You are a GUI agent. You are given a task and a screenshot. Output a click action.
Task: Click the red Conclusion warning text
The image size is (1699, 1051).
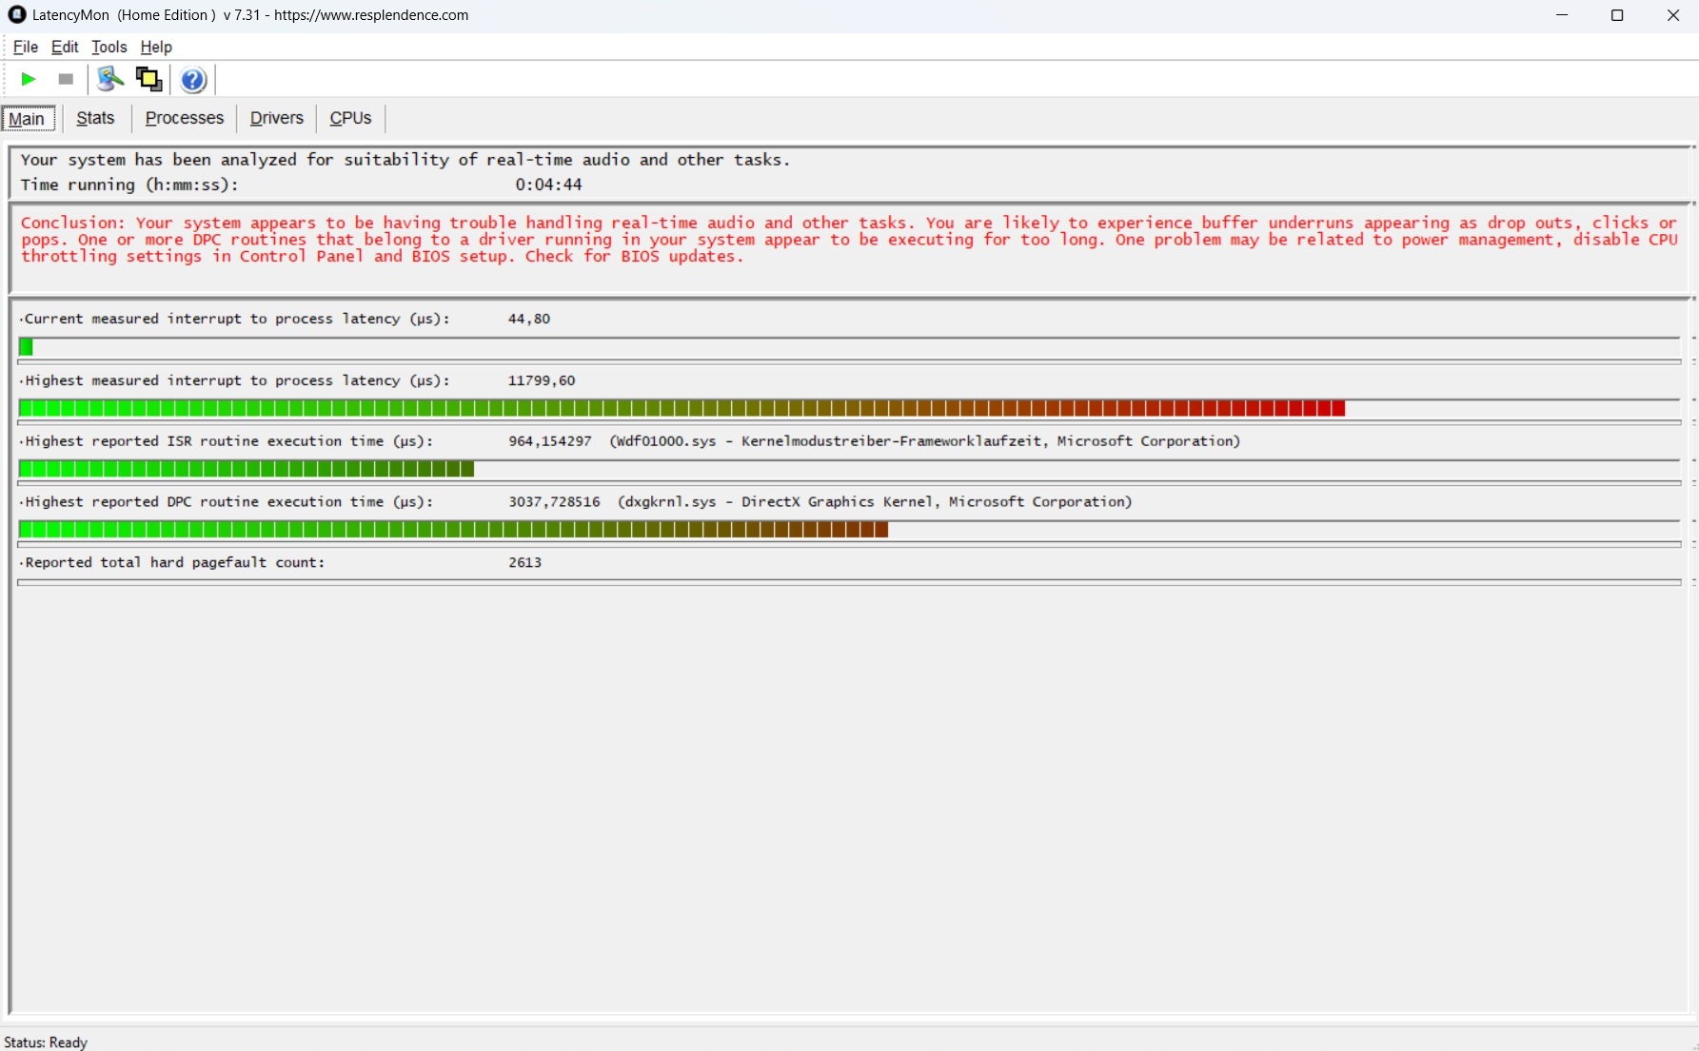849,240
